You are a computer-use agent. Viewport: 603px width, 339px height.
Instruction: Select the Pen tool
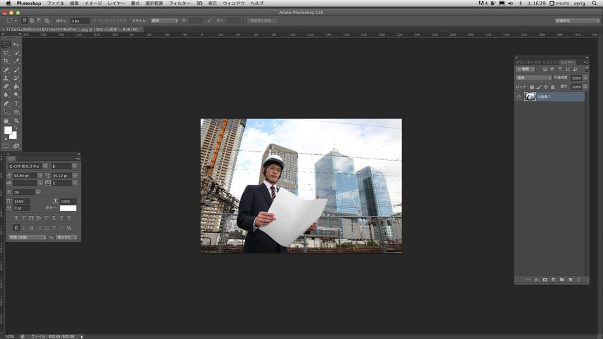6,103
